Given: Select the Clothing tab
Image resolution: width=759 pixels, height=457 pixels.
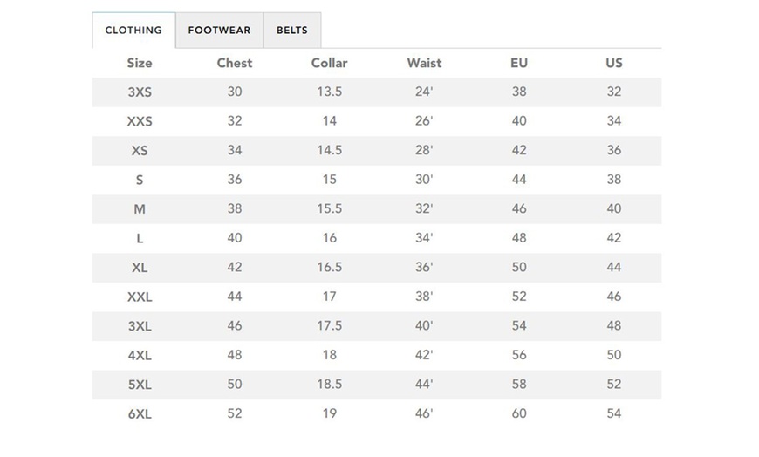Looking at the screenshot, I should point(133,31).
